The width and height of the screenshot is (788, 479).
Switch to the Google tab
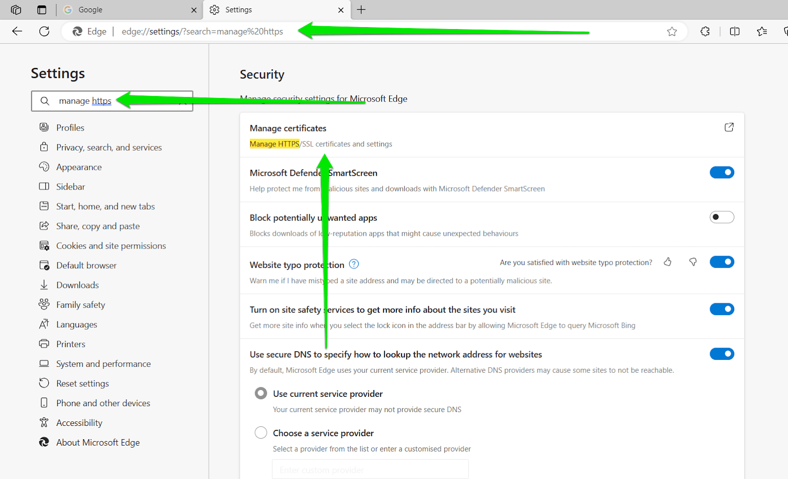(131, 10)
